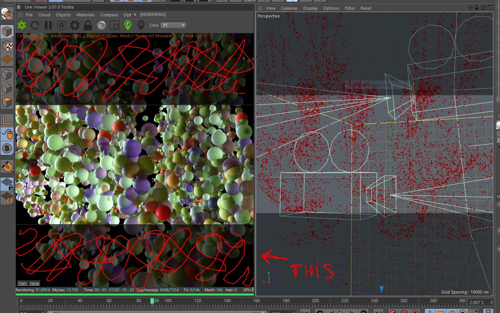Viewport: 500px width, 313px height.
Task: Toggle the lock resolution padlock icon
Action: click(x=88, y=26)
